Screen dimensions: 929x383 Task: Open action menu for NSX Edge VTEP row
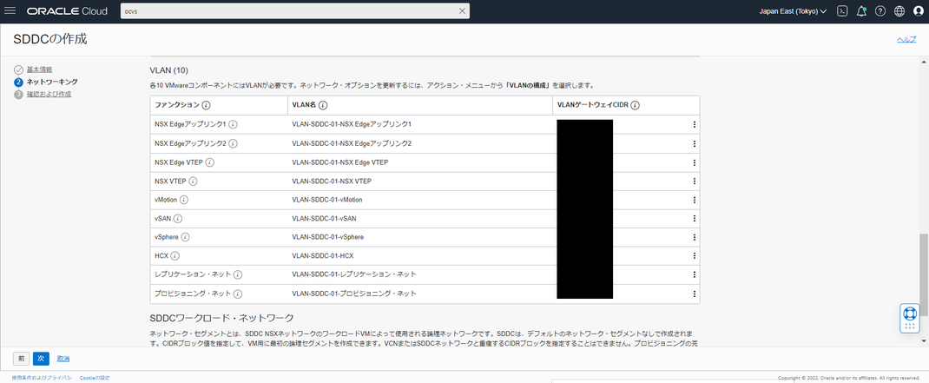[x=694, y=162]
